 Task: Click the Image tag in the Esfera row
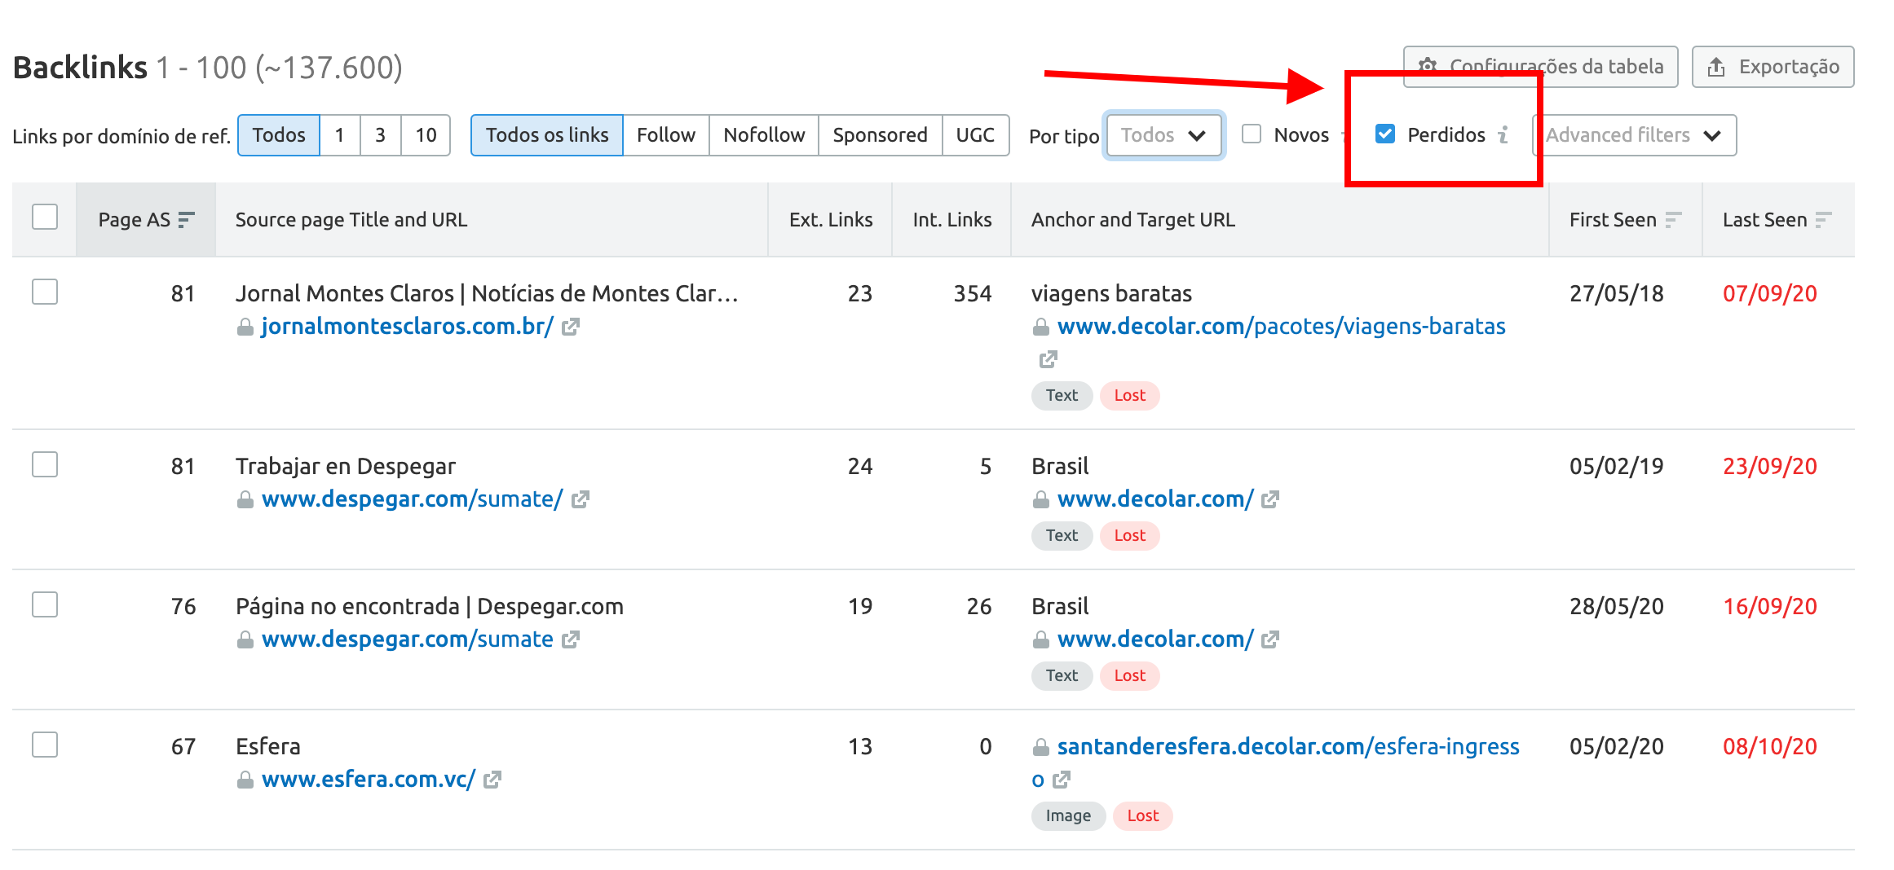(1069, 816)
